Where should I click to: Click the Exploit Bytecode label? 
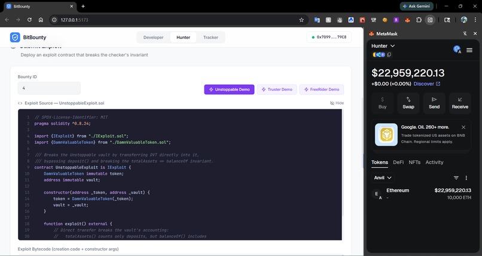68,249
